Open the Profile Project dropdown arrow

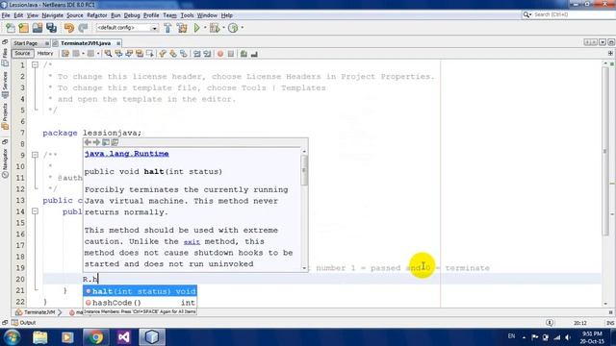pos(242,28)
